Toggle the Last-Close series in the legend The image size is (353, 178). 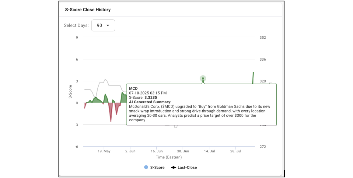(x=187, y=167)
